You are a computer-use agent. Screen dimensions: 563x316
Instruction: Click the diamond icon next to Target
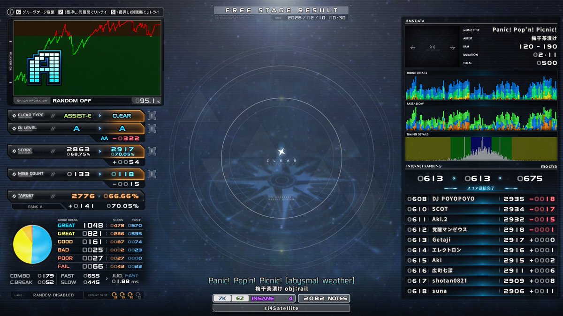click(14, 196)
